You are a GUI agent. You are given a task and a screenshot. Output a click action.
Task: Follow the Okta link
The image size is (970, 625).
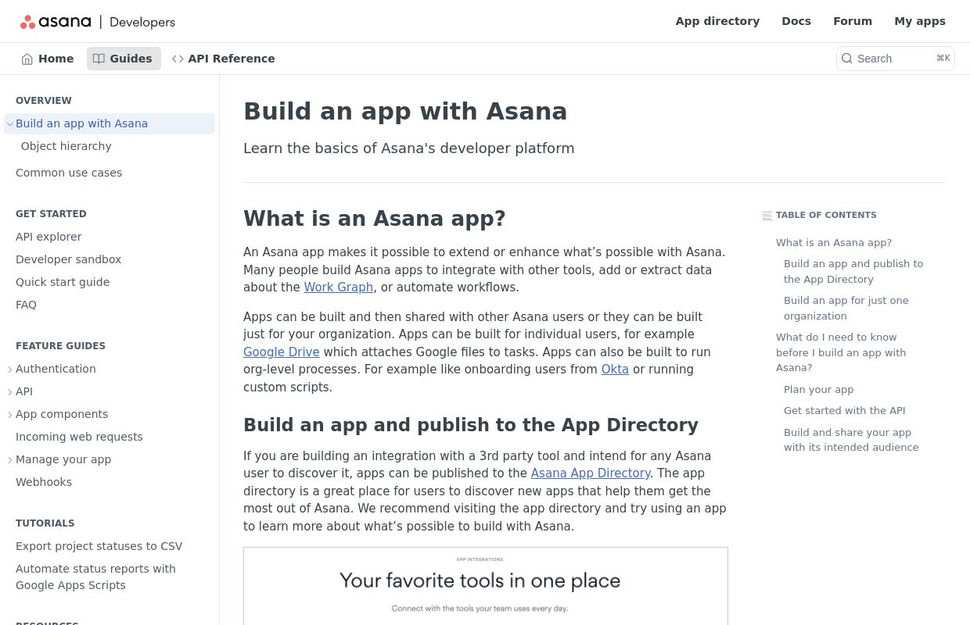tap(615, 369)
